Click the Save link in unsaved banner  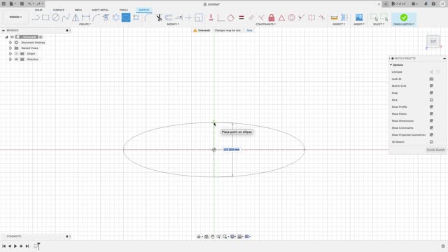pyautogui.click(x=249, y=30)
